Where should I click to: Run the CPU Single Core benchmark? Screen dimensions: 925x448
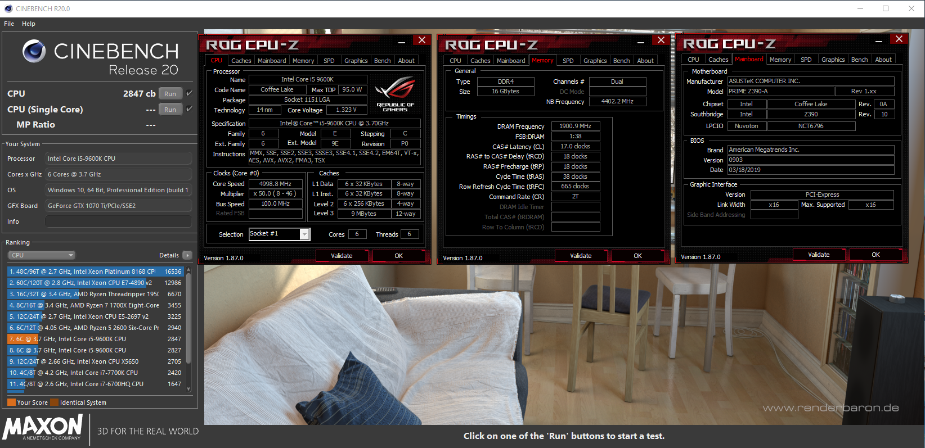pyautogui.click(x=170, y=109)
